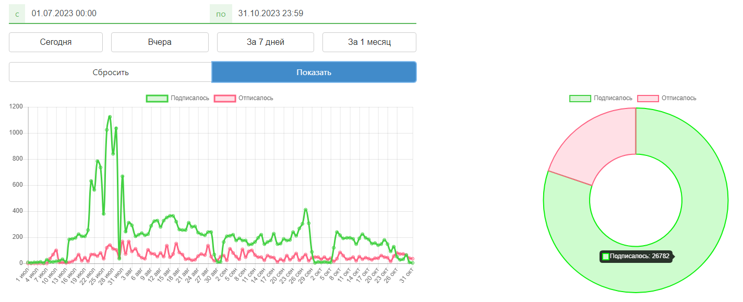Click the pink 'Отписалось' doughnut segment
Screen dimensions: 743x302
pos(600,143)
